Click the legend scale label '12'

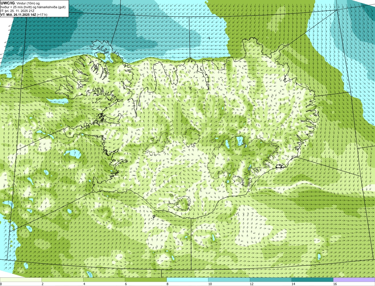pyautogui.click(x=251, y=284)
